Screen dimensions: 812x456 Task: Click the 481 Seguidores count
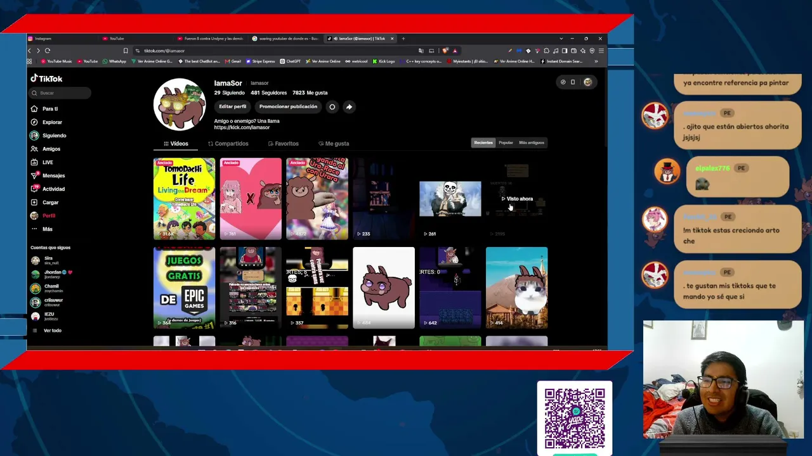coord(268,93)
